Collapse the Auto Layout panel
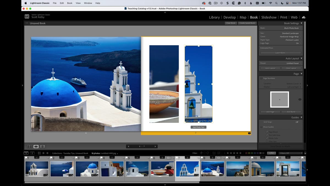330x186 pixels. (x=301, y=58)
